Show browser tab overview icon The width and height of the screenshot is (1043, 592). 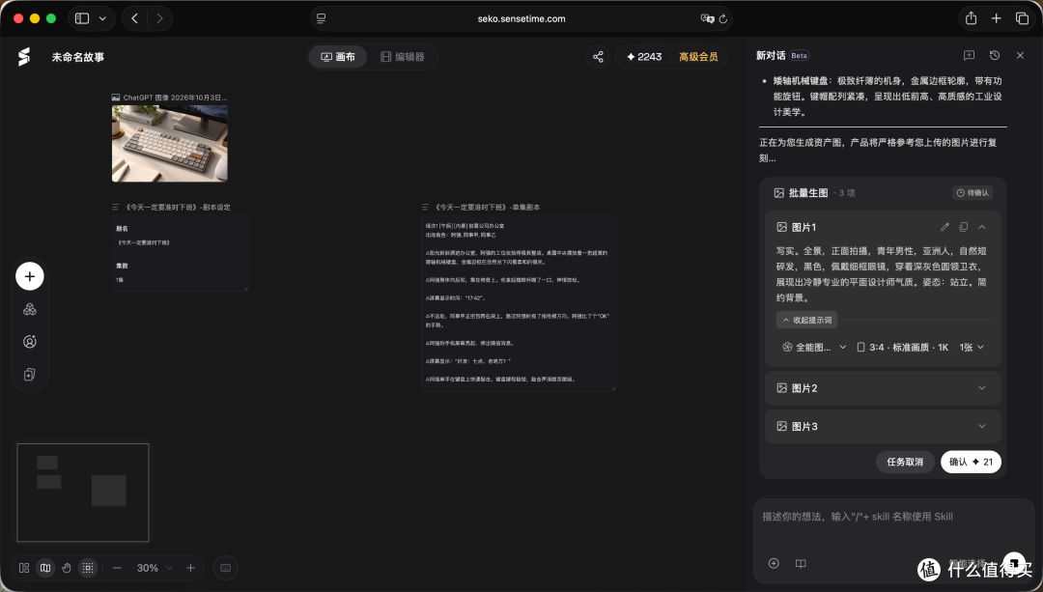pyautogui.click(x=1022, y=18)
